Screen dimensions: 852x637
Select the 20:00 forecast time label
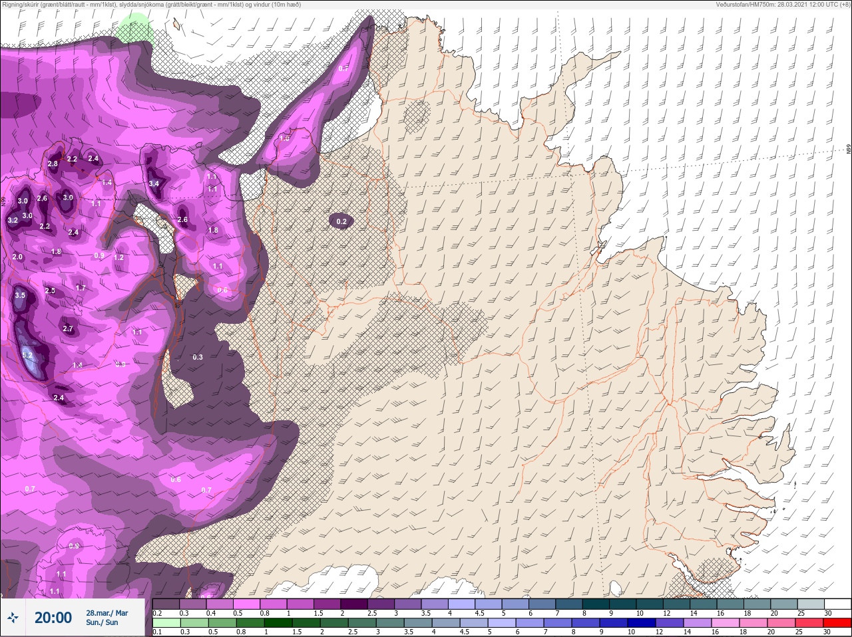click(x=53, y=618)
